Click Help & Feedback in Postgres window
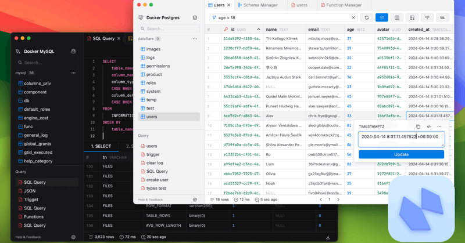The height and width of the screenshot is (243, 465). click(x=151, y=200)
